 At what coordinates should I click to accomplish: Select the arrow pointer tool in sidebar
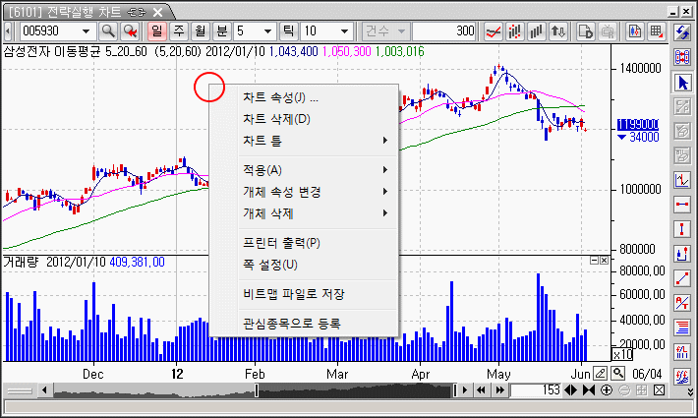(x=682, y=83)
